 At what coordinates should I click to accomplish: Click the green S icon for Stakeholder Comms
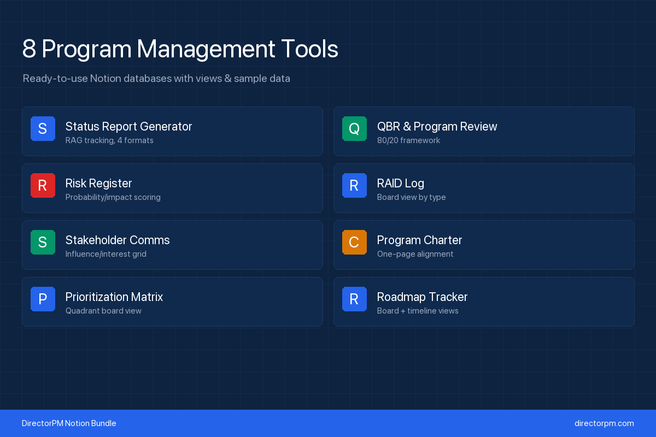[43, 243]
